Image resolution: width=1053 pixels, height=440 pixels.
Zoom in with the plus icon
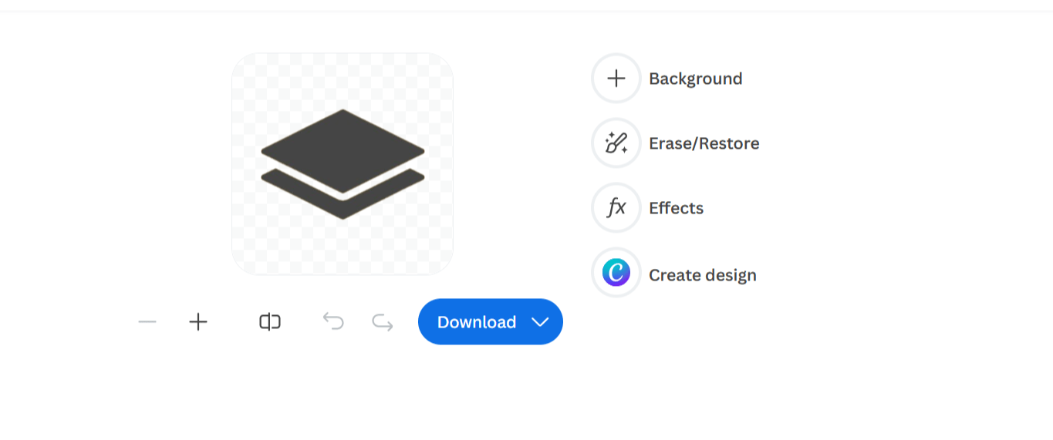click(198, 322)
